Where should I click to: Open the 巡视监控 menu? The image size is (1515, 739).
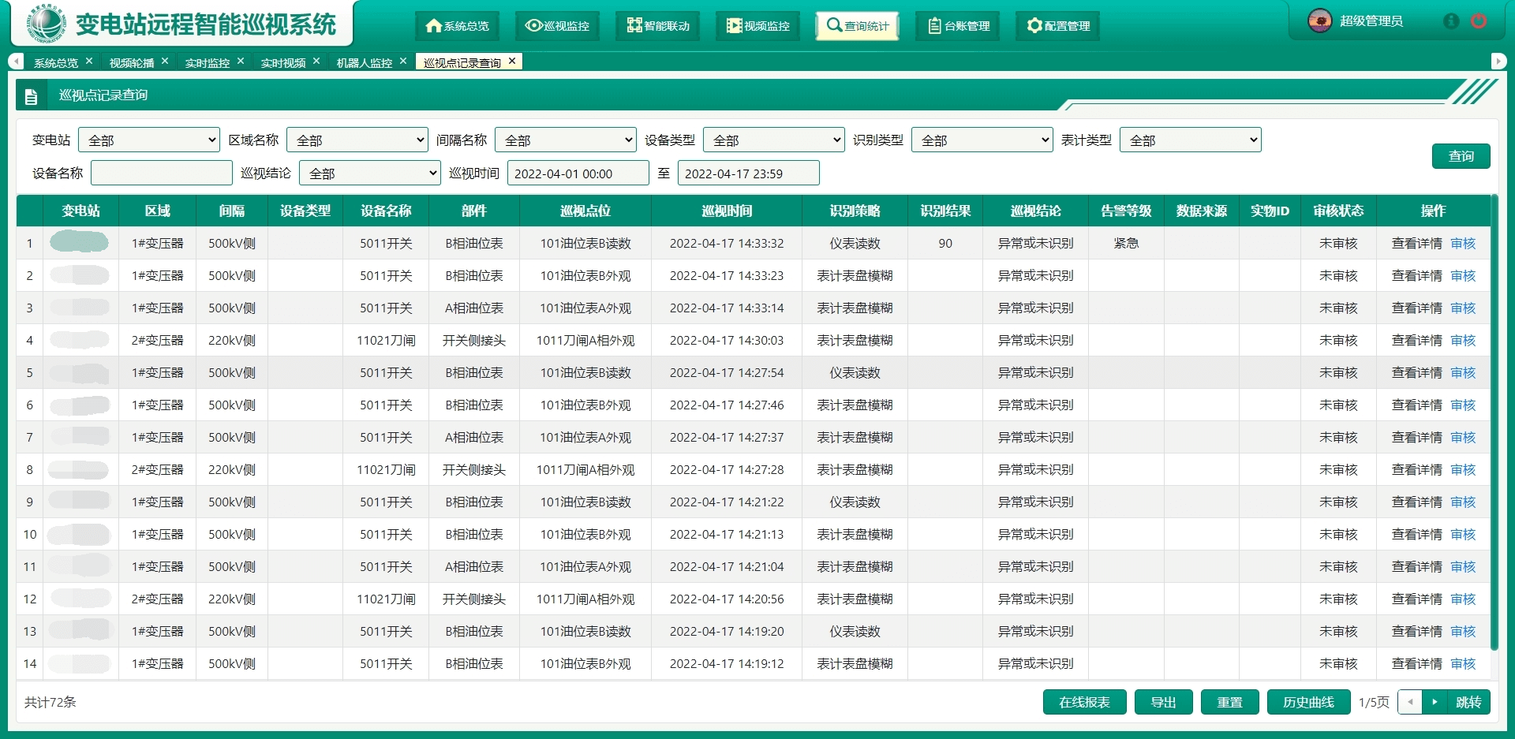tap(557, 26)
